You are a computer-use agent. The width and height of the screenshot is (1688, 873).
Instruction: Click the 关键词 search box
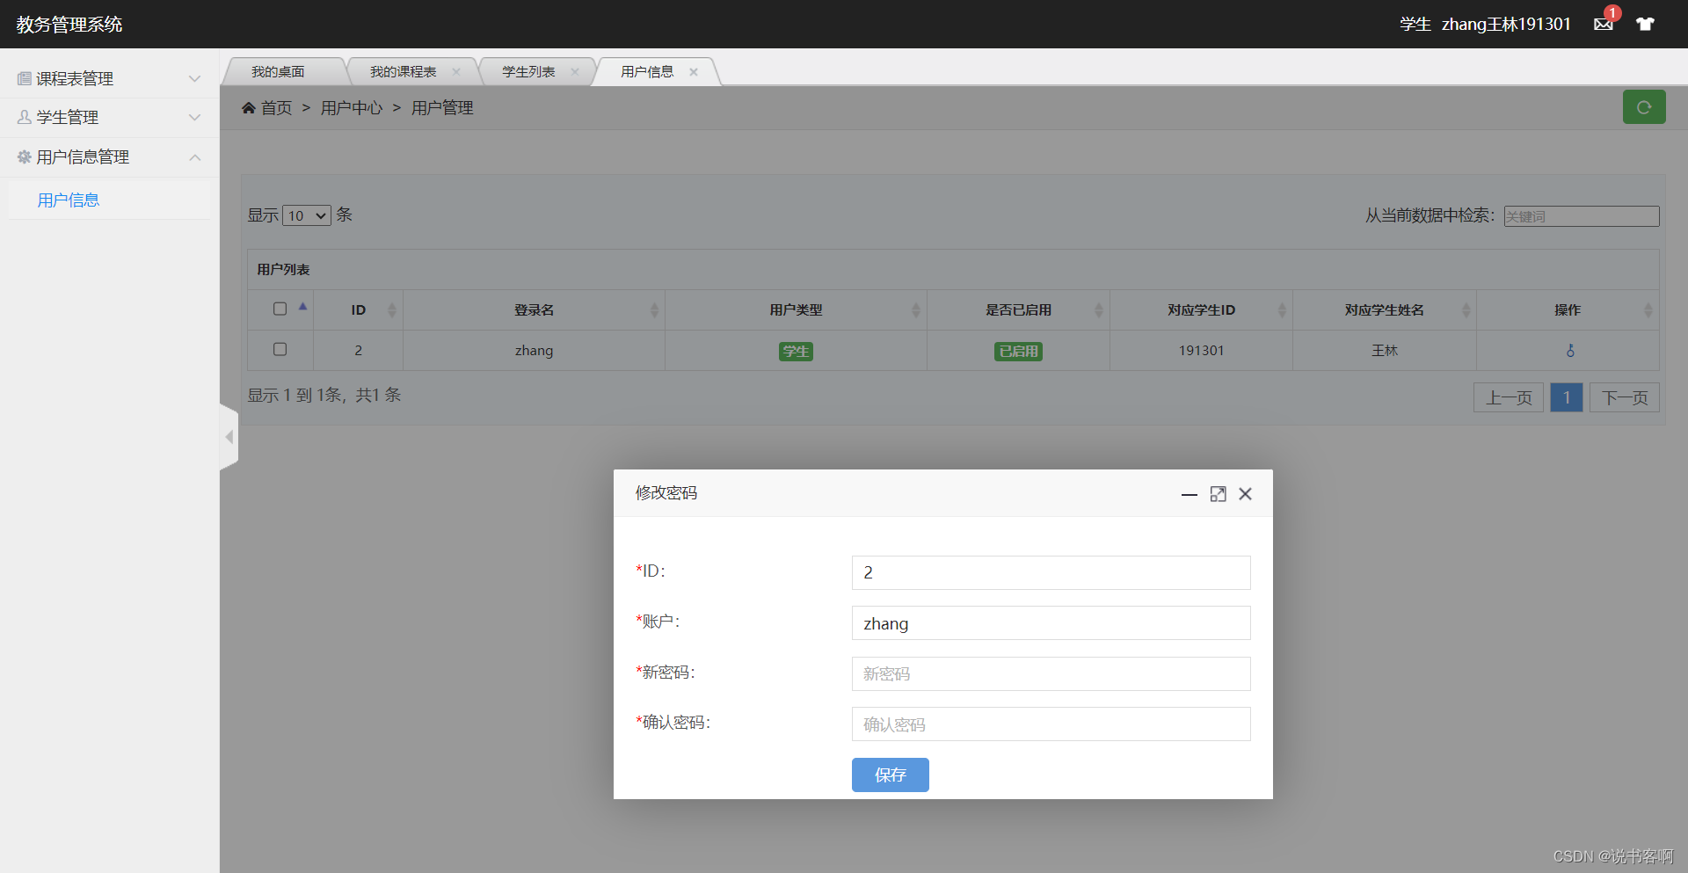tap(1582, 216)
